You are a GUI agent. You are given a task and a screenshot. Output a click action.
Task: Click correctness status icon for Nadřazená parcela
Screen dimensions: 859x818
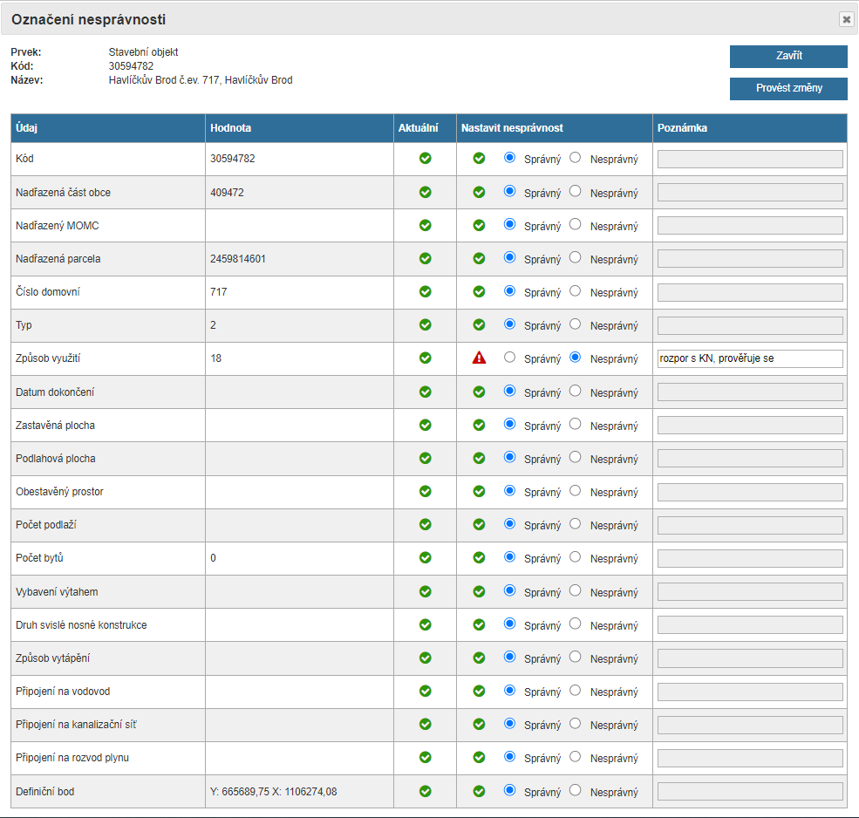(479, 258)
